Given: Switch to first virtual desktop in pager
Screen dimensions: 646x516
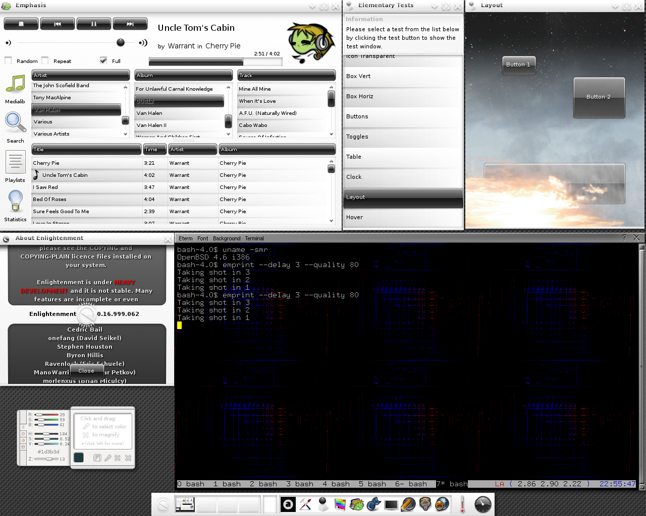Looking at the screenshot, I should click(x=185, y=504).
